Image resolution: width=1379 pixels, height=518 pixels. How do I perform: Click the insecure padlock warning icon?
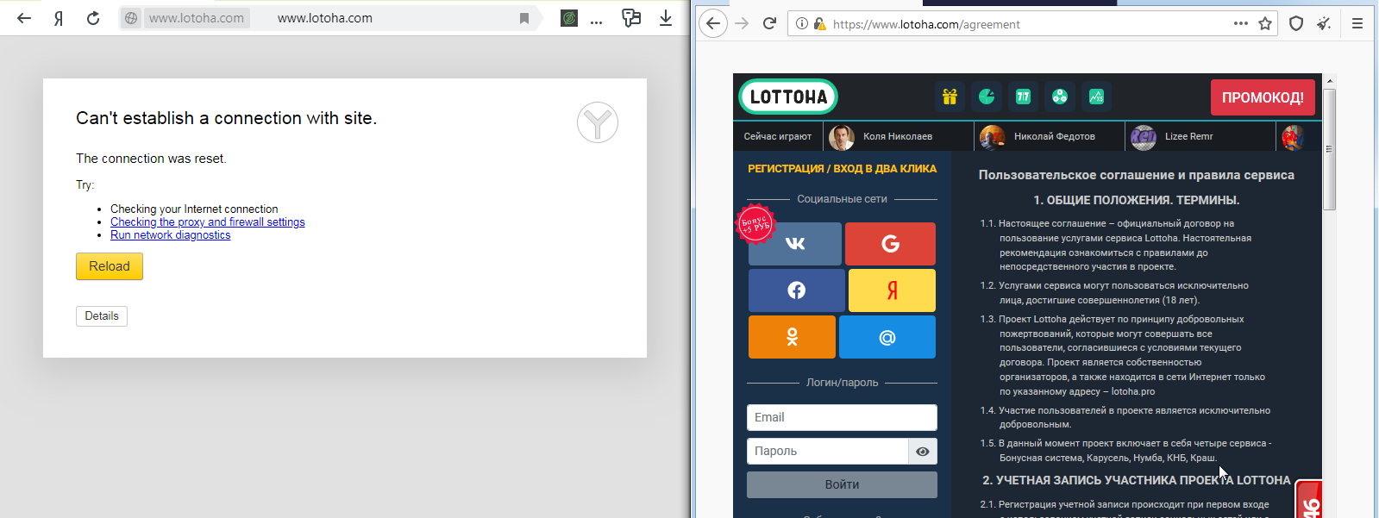point(820,24)
